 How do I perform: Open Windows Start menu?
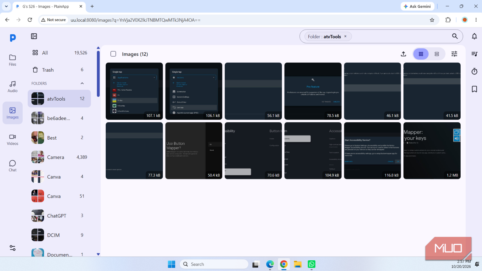171,264
